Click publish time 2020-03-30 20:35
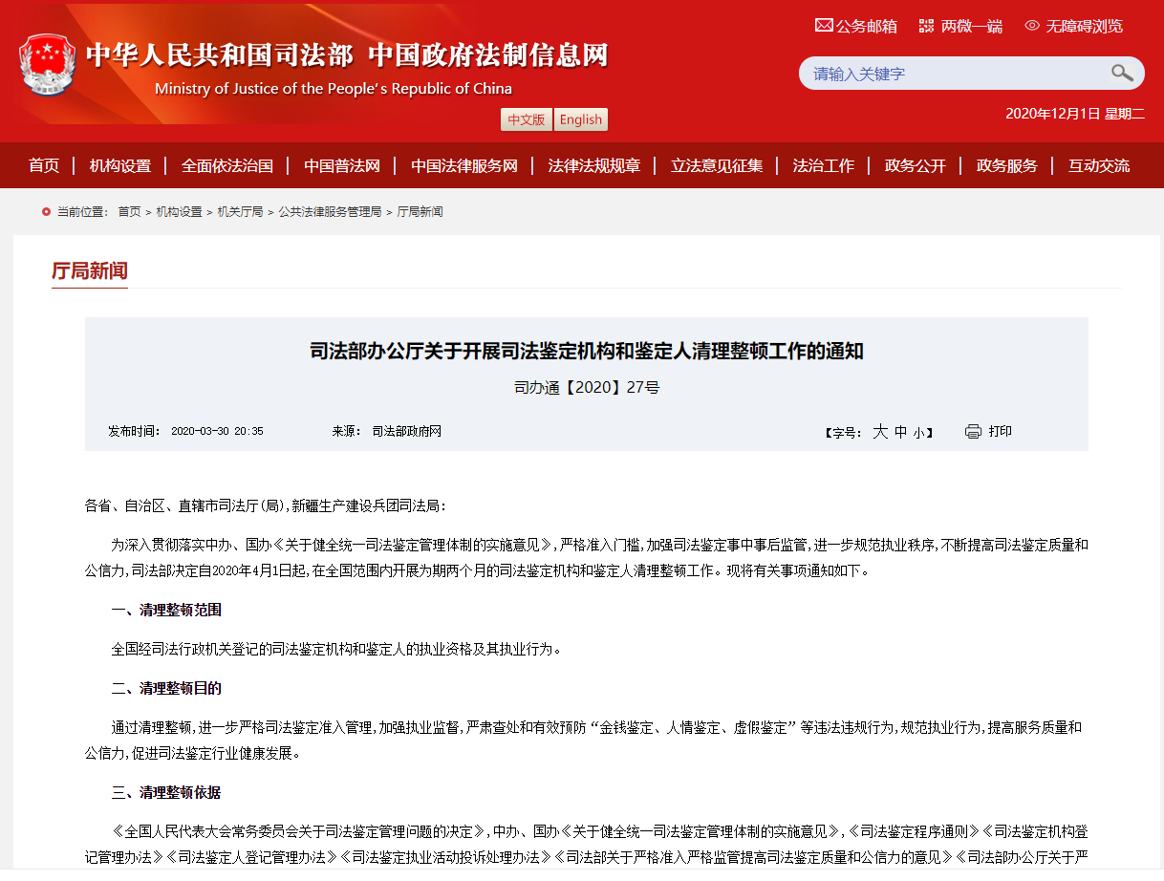Viewport: 1164px width, 881px height. [x=217, y=432]
